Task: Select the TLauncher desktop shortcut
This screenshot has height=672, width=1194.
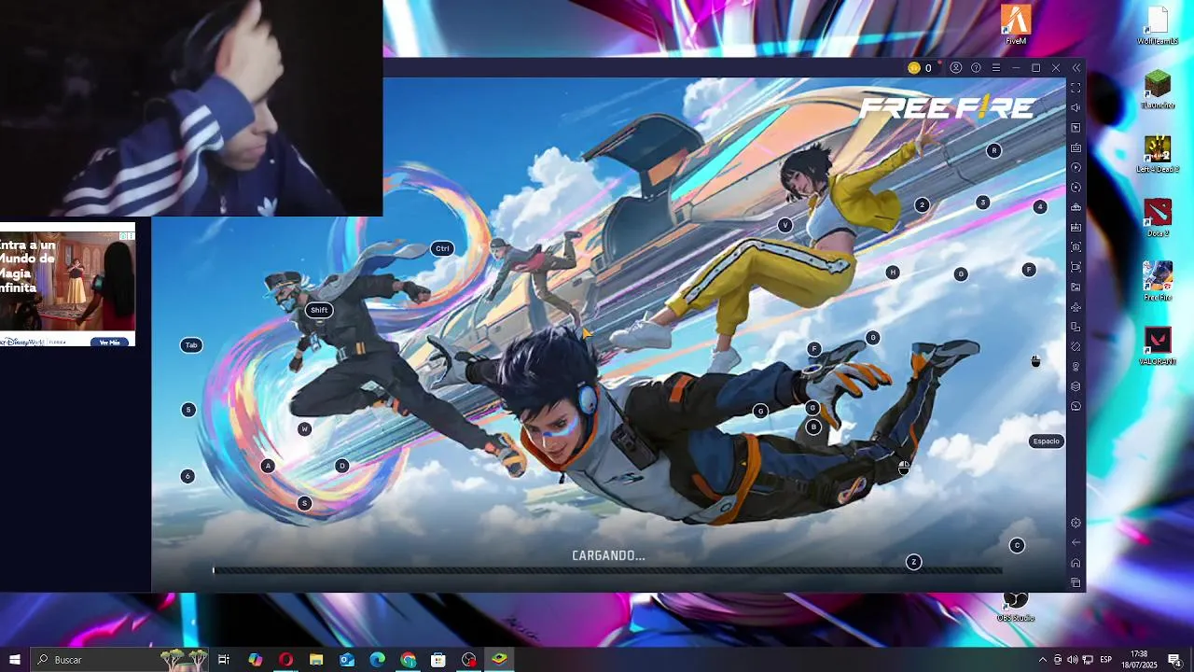Action: 1158,90
